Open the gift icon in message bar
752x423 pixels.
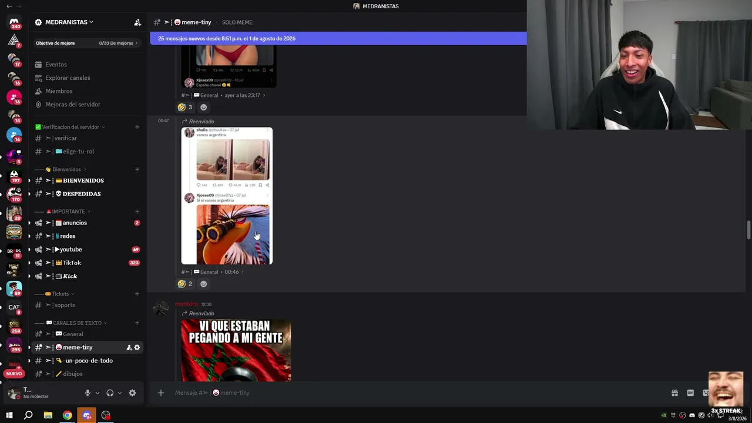(x=674, y=393)
